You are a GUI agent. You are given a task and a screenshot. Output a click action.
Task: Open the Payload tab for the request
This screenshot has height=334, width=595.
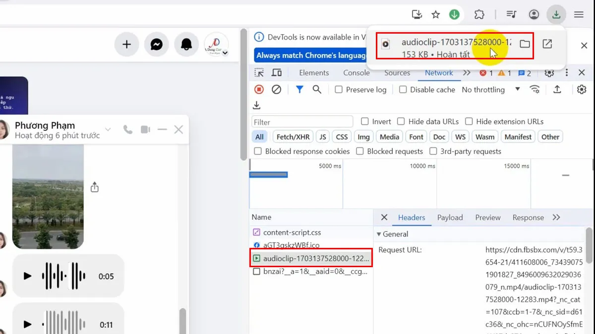[x=450, y=217]
